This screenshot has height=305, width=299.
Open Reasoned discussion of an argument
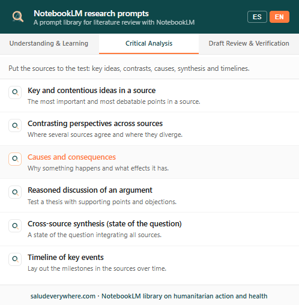(x=149, y=196)
